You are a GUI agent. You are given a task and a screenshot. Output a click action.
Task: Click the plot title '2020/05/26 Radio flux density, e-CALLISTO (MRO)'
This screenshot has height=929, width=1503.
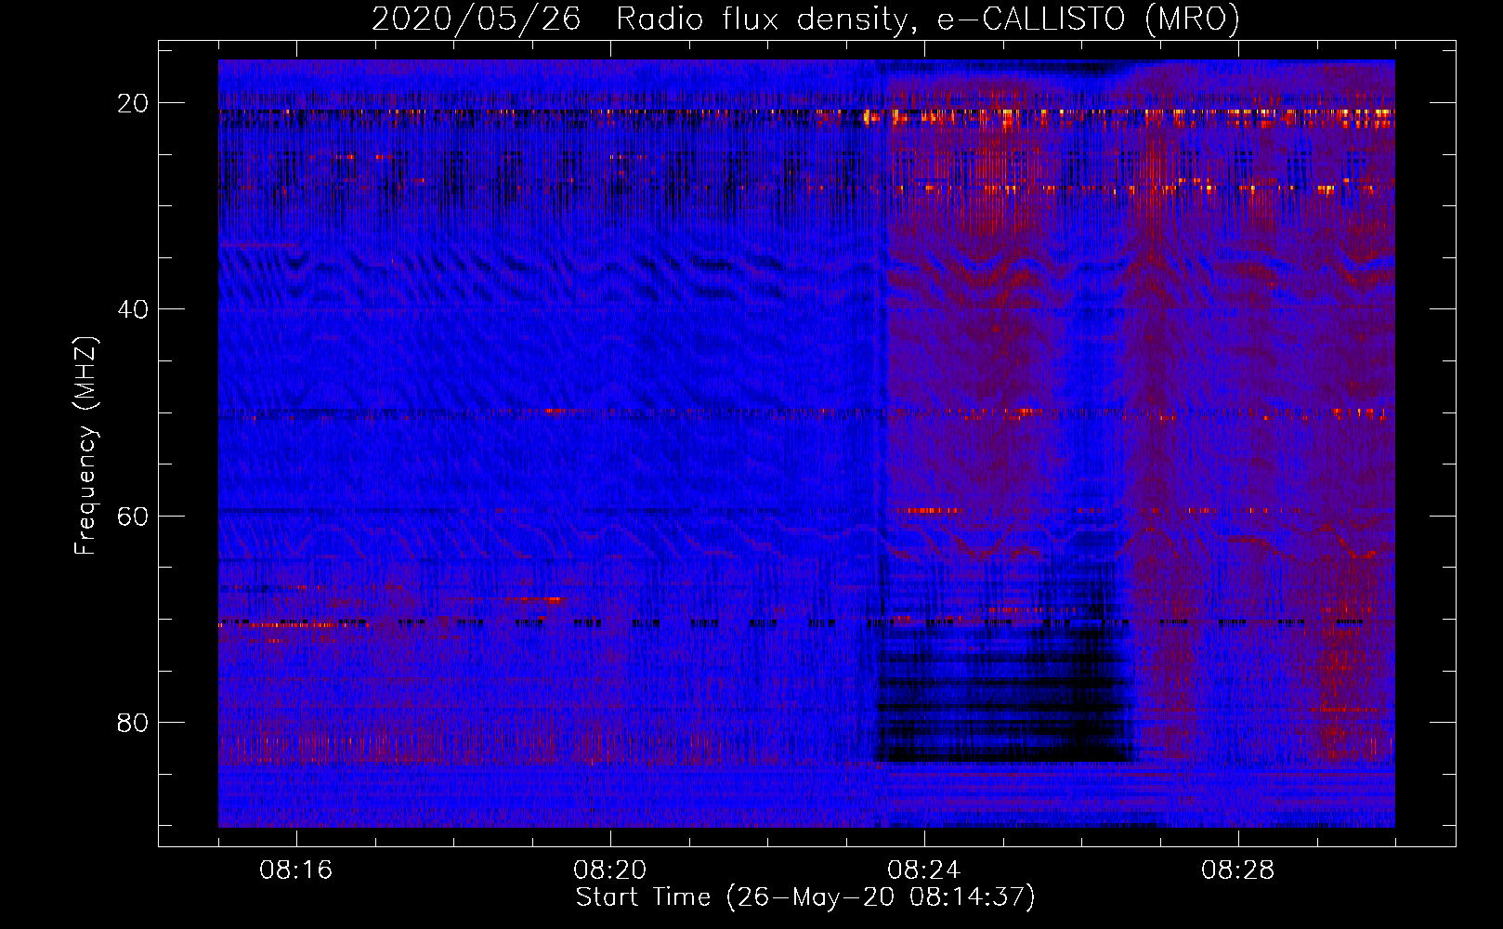[x=805, y=19]
